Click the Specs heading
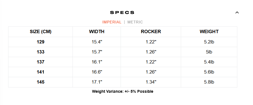The width and height of the screenshot is (253, 105). coord(122,13)
